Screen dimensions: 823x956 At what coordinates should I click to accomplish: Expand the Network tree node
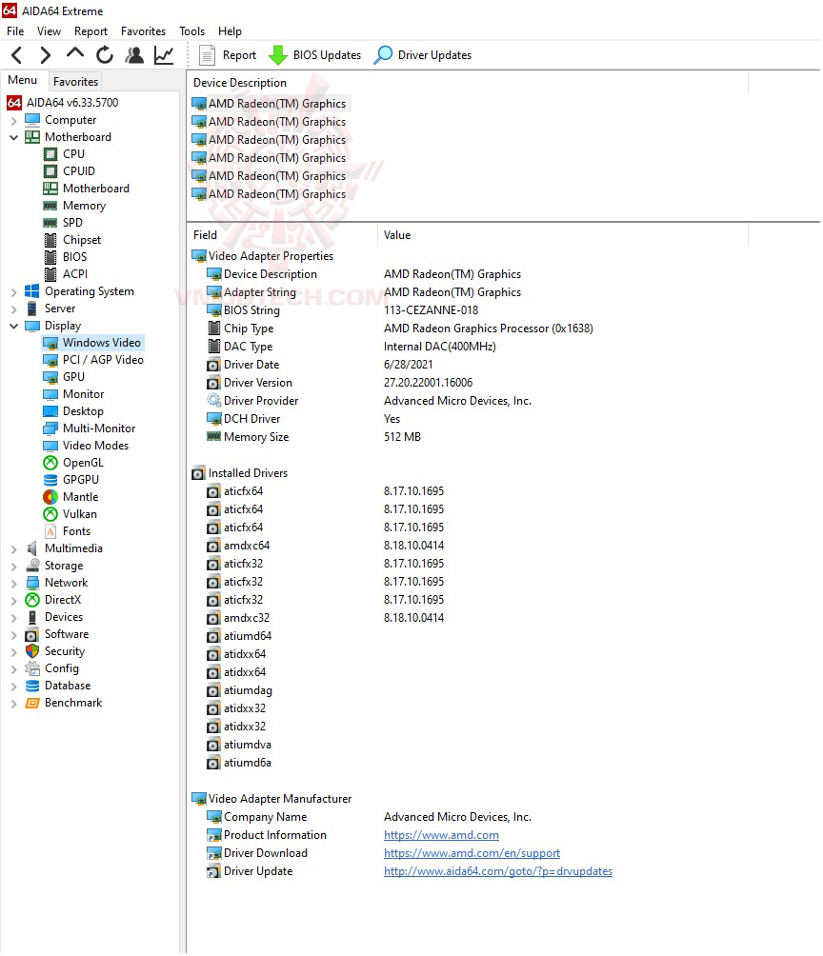click(13, 584)
